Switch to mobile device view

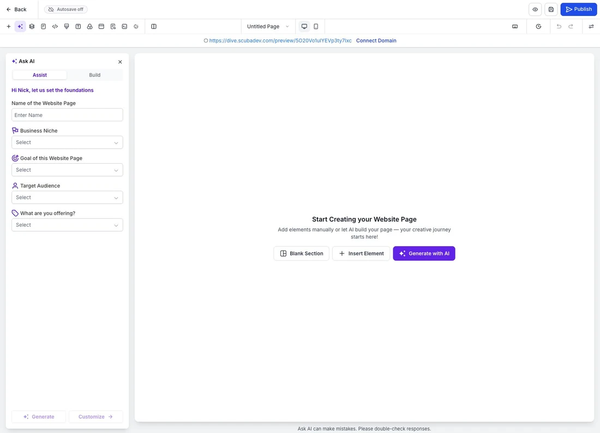(x=316, y=26)
